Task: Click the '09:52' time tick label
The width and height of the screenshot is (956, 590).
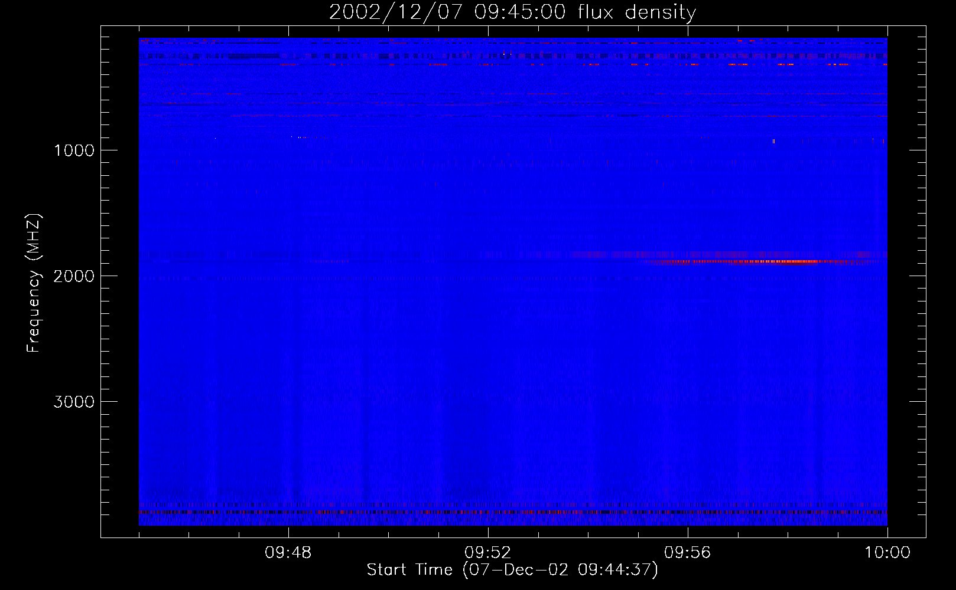Action: [x=488, y=553]
